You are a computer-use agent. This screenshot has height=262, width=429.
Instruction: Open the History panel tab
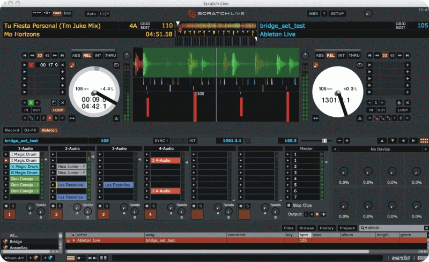[x=327, y=228]
